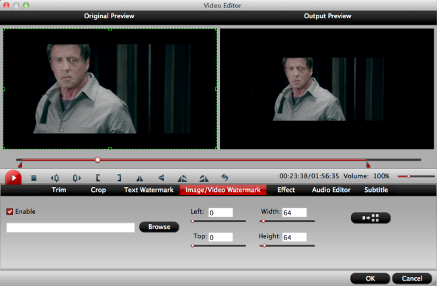Screen dimensions: 437x286
Task: Stop playback with the square stop icon
Action: pos(34,178)
